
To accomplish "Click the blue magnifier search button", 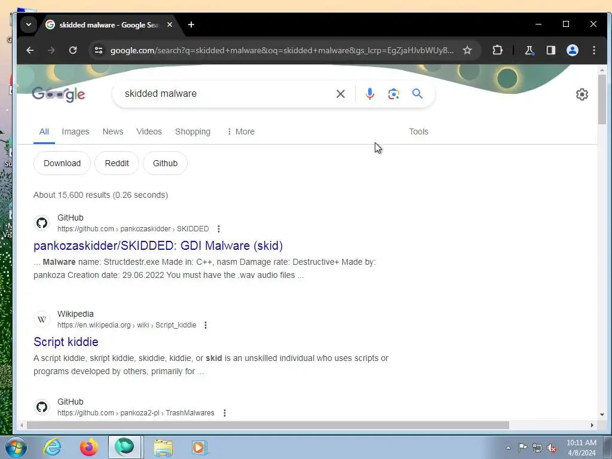I will tap(417, 94).
